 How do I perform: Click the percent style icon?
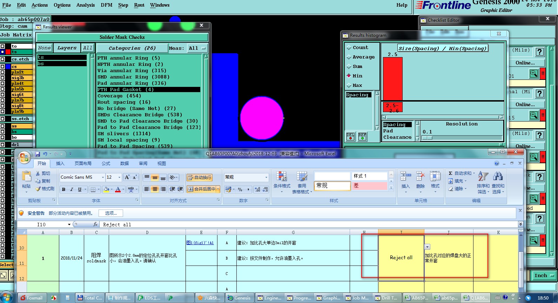coord(240,190)
